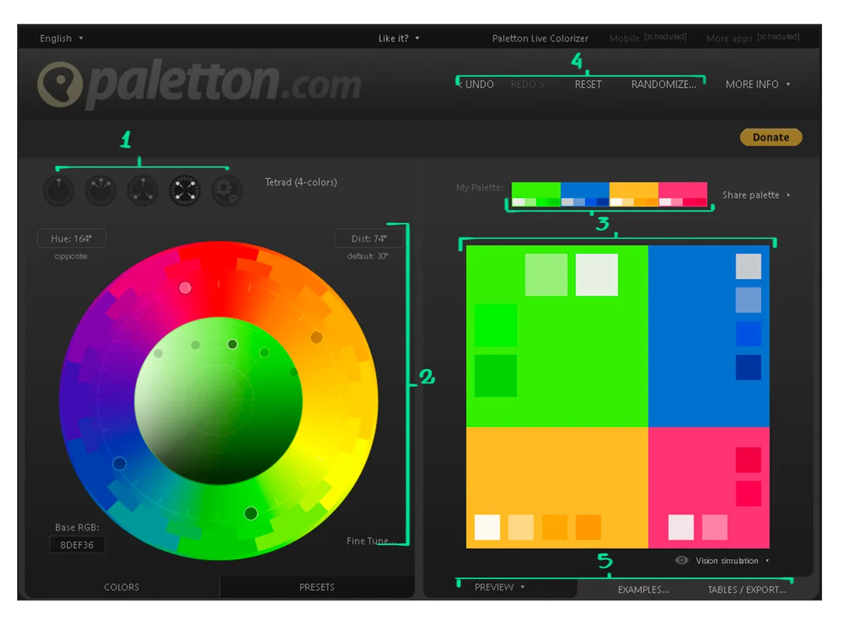Click the gray square atop blue preview
This screenshot has width=843, height=627.
click(748, 266)
